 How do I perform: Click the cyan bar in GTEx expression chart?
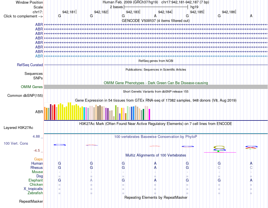coord(84,113)
